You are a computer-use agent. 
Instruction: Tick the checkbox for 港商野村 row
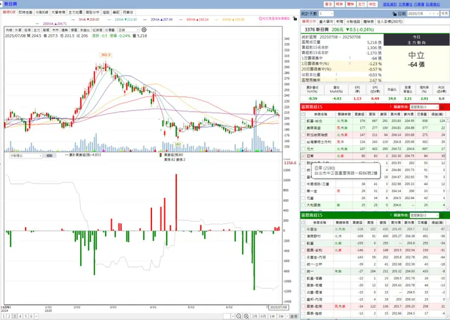click(x=303, y=236)
